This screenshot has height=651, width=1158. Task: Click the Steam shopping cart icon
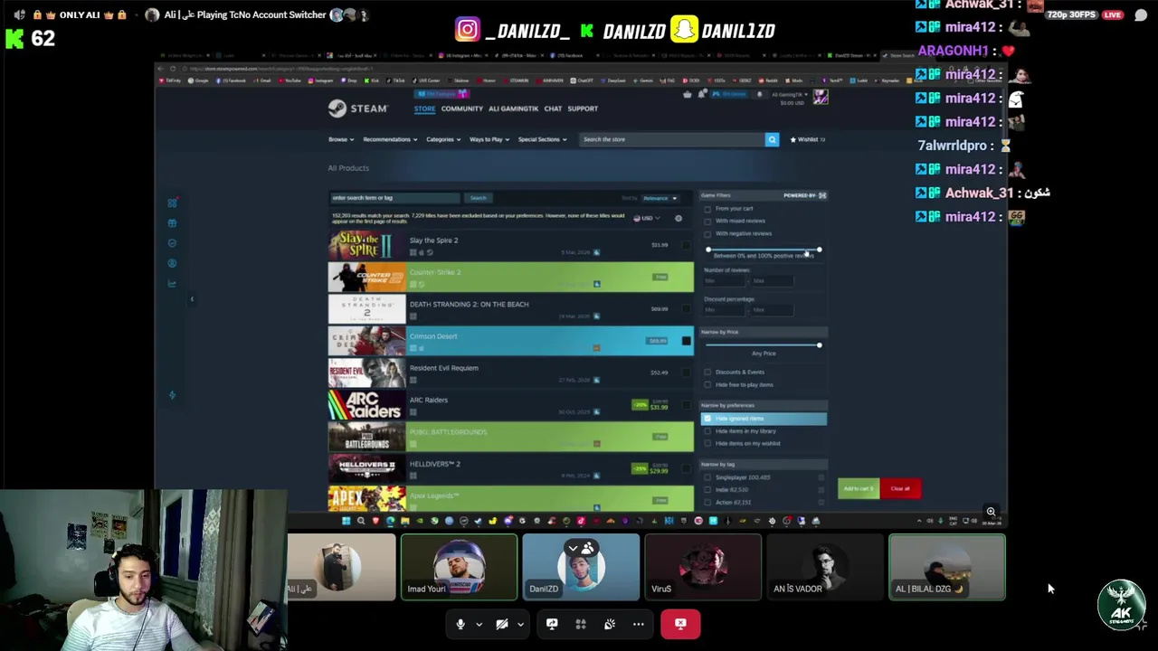coord(688,94)
